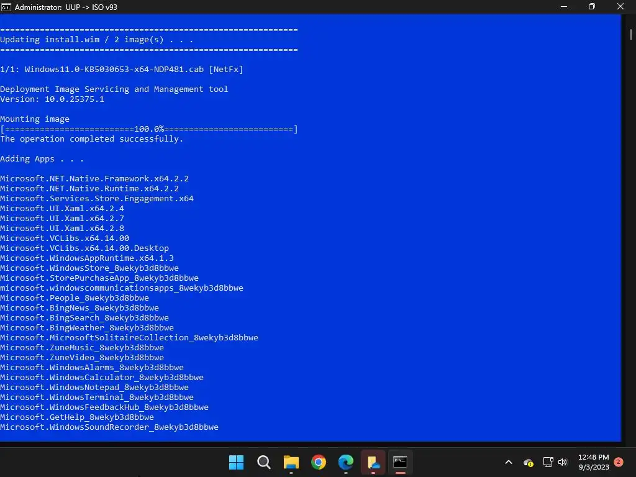The height and width of the screenshot is (477, 636).
Task: Click 'Microsoft.StorePurchaseApp_8wekyb3d8bbwe' line
Action: click(99, 278)
